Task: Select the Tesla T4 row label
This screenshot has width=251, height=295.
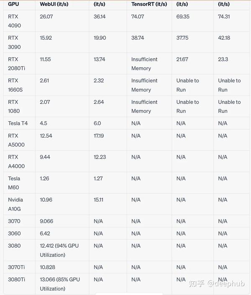Action: click(18, 123)
